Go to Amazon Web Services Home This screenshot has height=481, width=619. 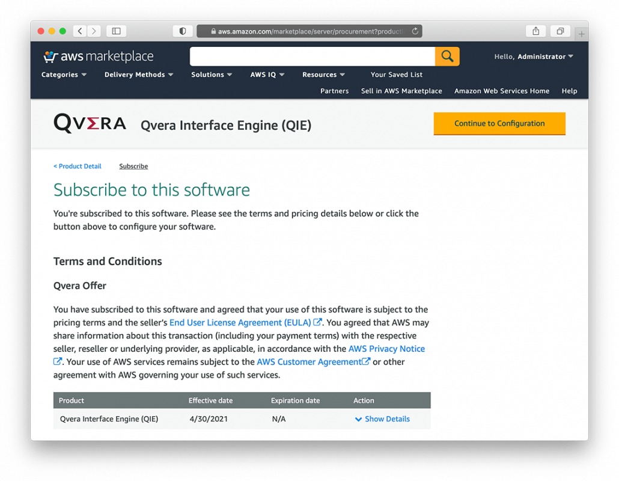pos(502,91)
